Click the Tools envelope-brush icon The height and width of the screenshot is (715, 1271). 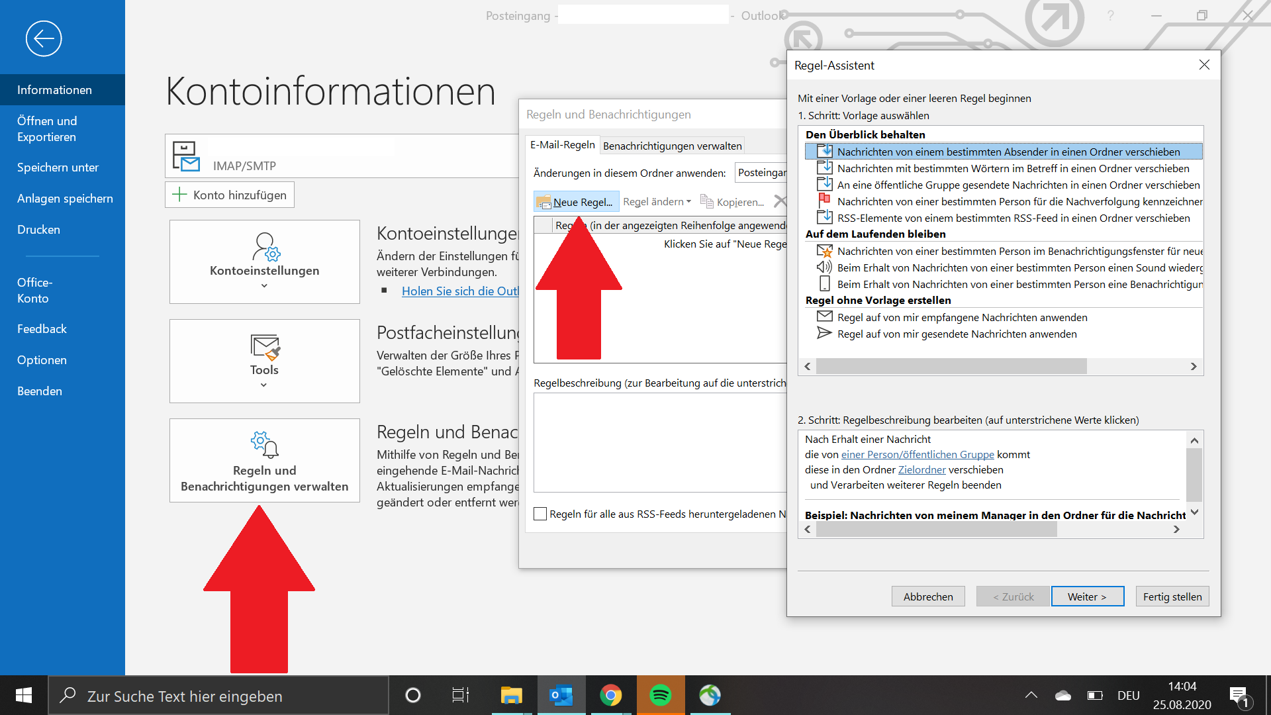point(265,347)
